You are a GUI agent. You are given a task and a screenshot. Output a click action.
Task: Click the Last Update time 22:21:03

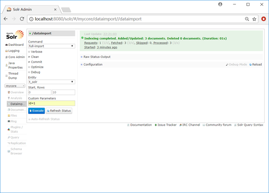coord(110,34)
